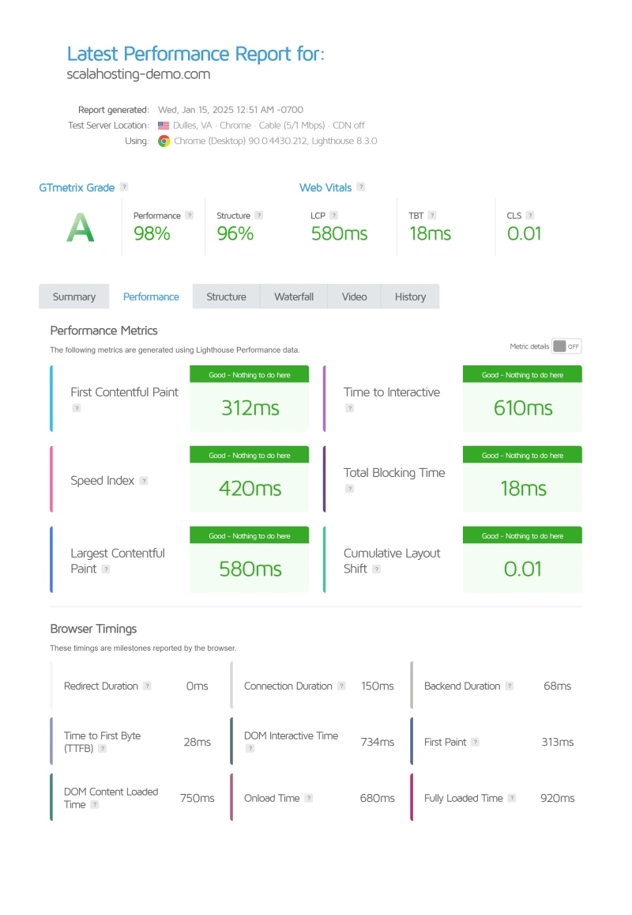632x915 pixels.
Task: Click the 750ms DOM Content Loaded value
Action: click(x=197, y=798)
